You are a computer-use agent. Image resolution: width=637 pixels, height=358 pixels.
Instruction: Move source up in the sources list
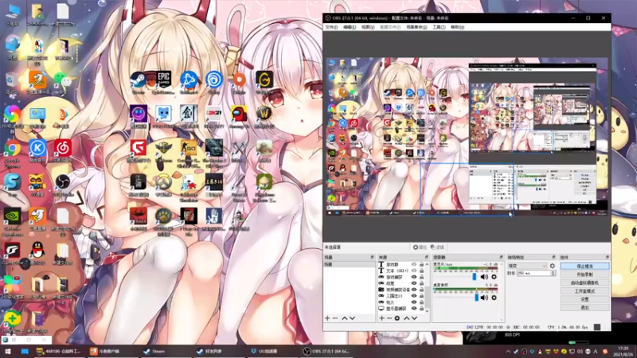(x=407, y=318)
